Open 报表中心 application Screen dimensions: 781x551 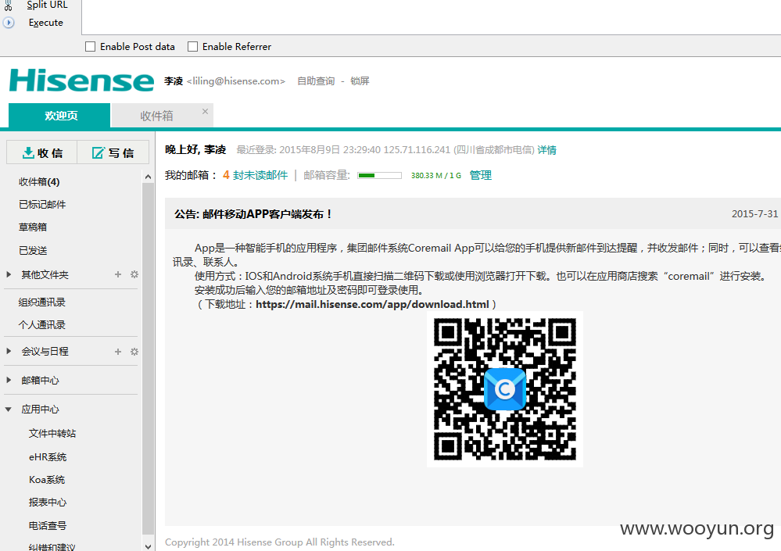pos(48,503)
